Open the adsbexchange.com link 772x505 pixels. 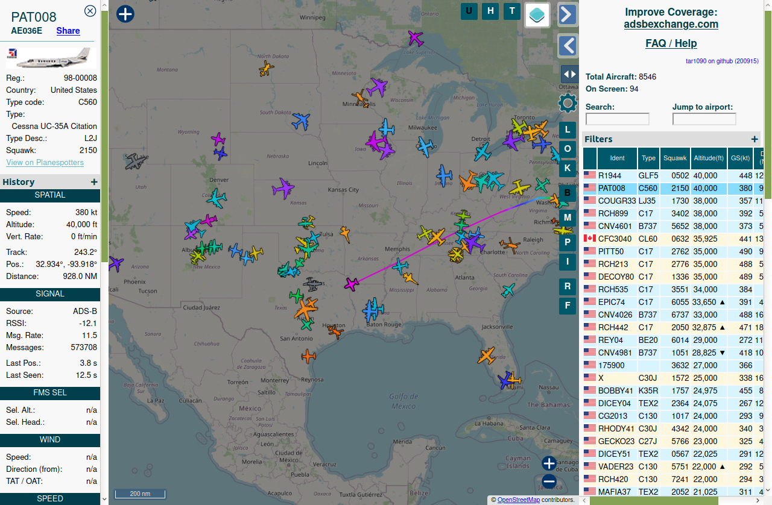coord(671,24)
